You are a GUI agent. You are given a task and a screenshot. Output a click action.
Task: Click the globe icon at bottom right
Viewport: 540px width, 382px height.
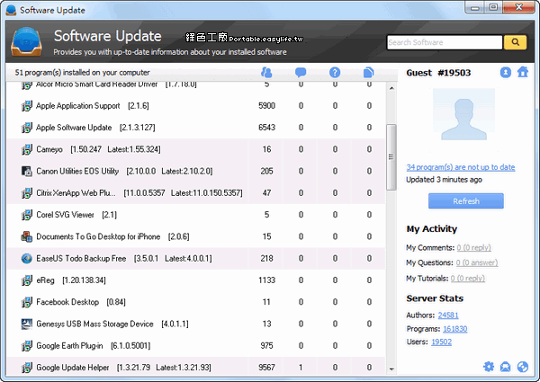click(x=522, y=367)
